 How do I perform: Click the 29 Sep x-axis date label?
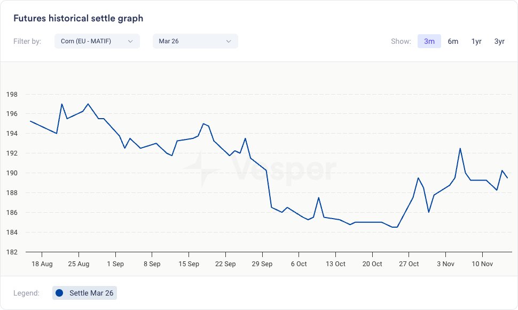262,264
